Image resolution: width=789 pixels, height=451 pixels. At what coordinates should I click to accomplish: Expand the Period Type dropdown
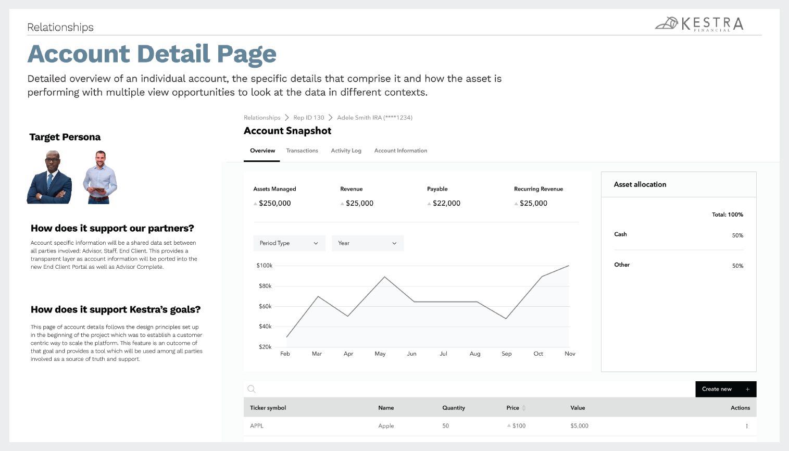(289, 243)
